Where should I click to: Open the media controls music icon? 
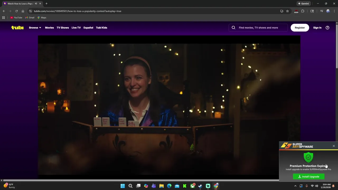pos(321,11)
